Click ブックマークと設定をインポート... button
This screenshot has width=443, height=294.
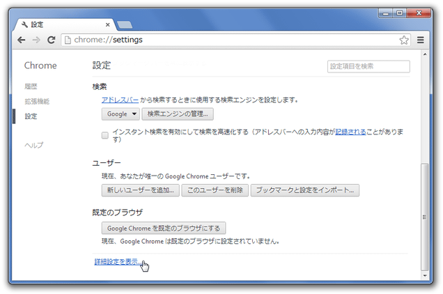coord(305,190)
